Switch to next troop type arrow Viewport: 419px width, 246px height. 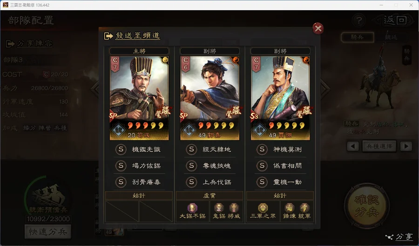pyautogui.click(x=406, y=146)
